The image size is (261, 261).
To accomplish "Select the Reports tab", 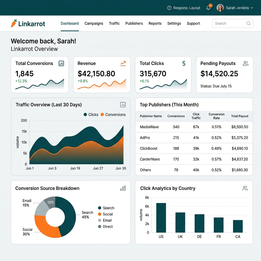I will [155, 23].
